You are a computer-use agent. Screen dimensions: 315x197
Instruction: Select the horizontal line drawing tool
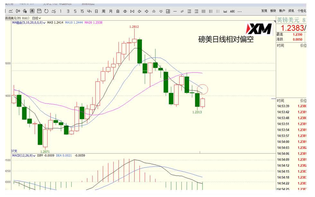pyautogui.click(x=175, y=12)
